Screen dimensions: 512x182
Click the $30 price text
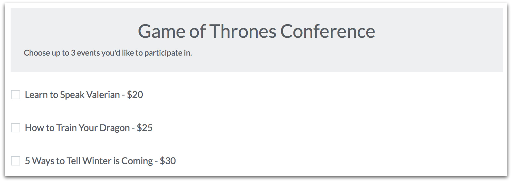pyautogui.click(x=168, y=161)
